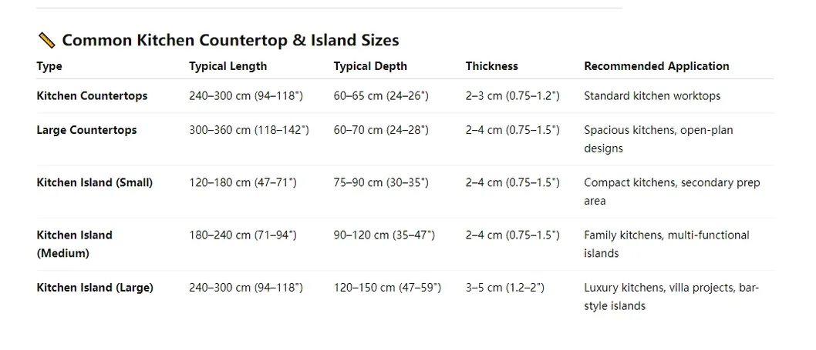
Task: Select the Typical Length column header
Action: (x=228, y=66)
